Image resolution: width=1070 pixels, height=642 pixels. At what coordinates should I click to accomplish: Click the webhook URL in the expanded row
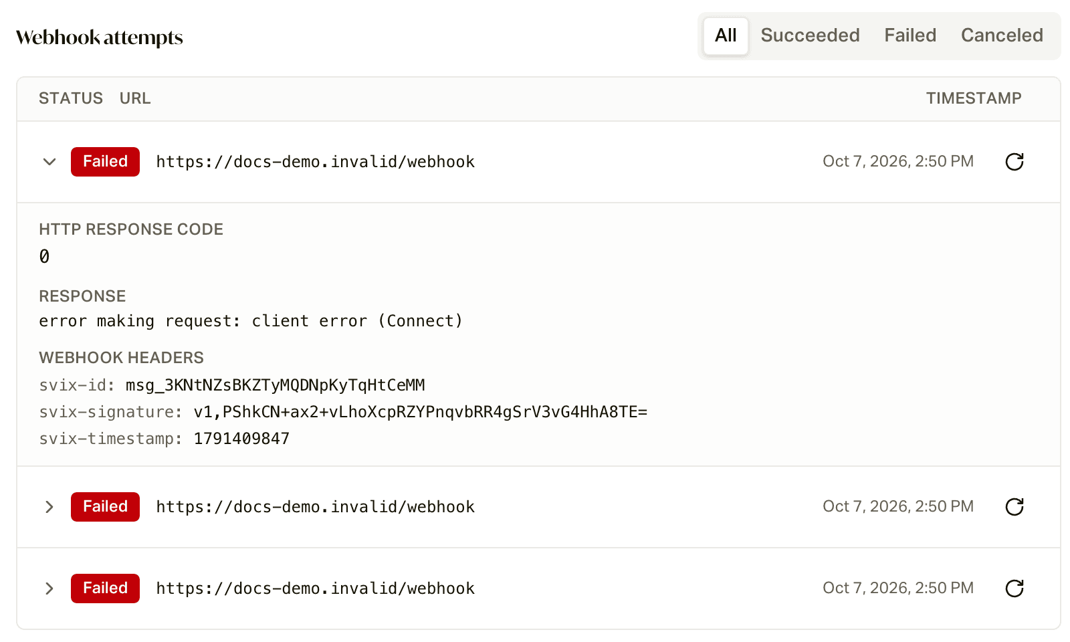[x=315, y=162]
